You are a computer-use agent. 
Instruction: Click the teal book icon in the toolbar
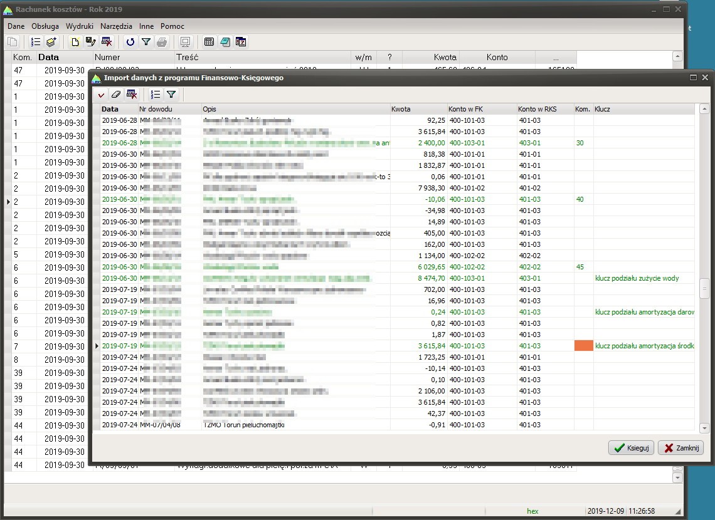[225, 42]
